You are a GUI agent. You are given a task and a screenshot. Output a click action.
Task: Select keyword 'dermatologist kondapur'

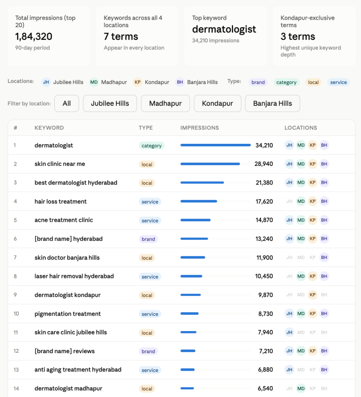(x=67, y=295)
